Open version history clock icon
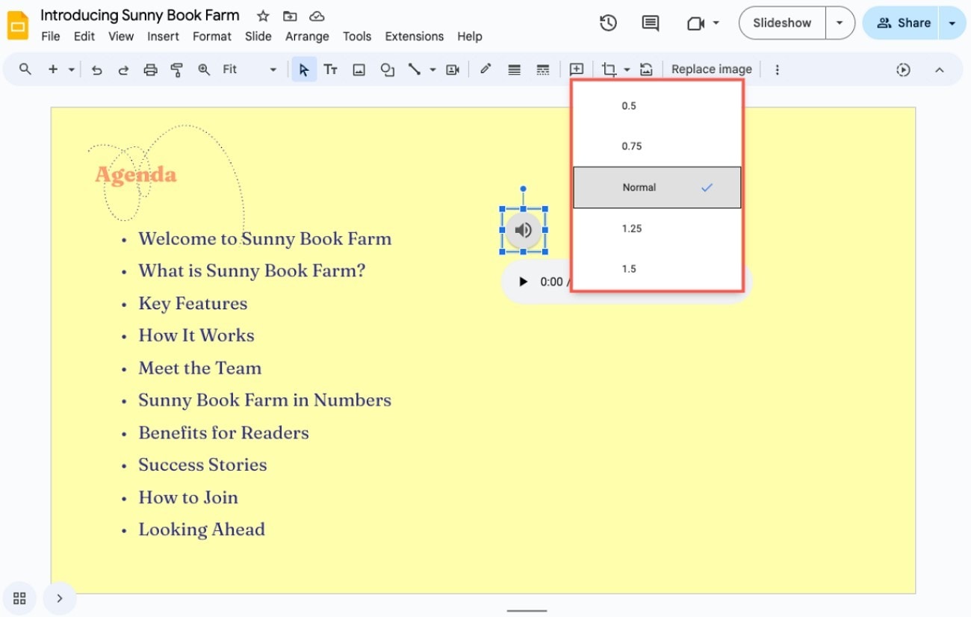Viewport: 971px width, 617px height. [608, 23]
